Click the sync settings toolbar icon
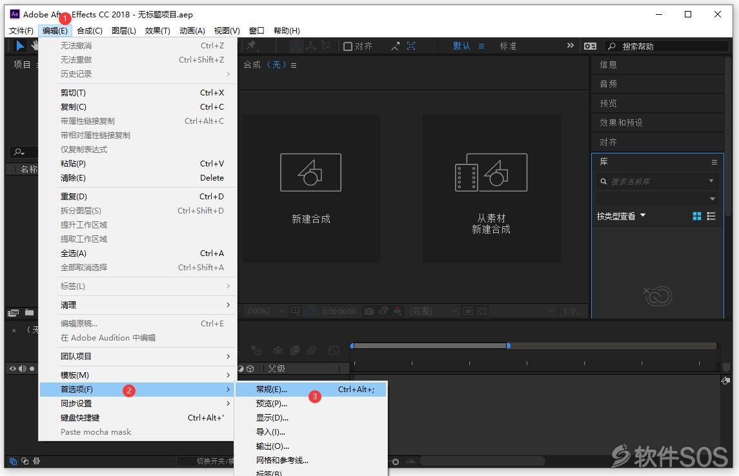739x476 pixels. [x=590, y=46]
